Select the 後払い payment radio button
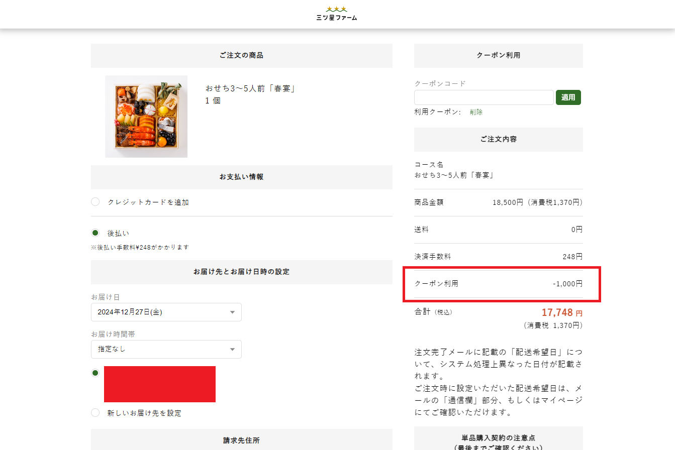Image resolution: width=675 pixels, height=450 pixels. coord(95,233)
